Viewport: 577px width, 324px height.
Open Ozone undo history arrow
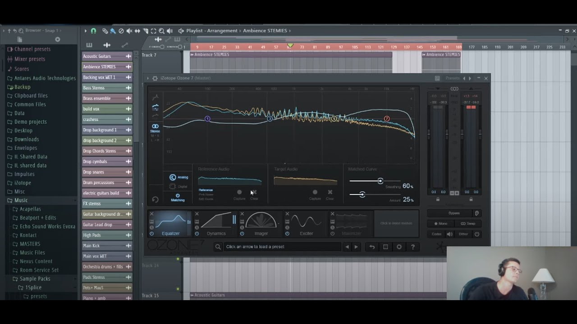click(x=372, y=247)
